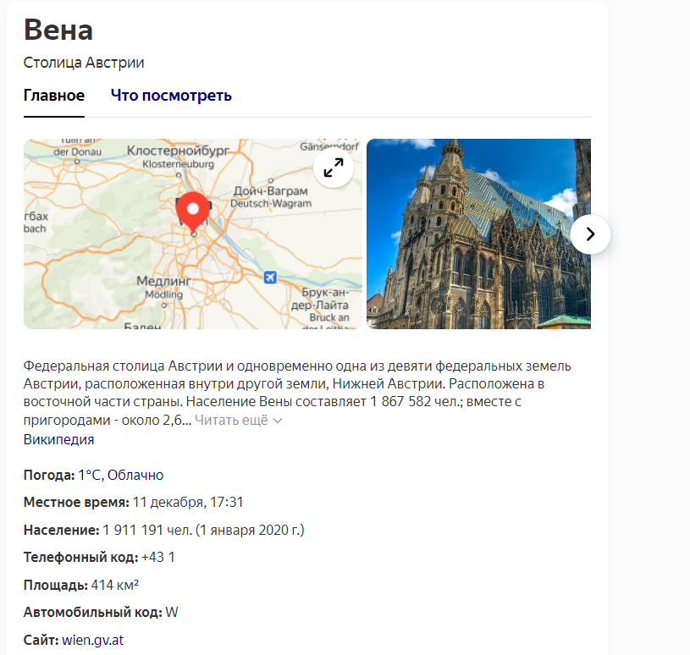Click the Население value text
Viewport: 690px width, 655px height.
(203, 530)
